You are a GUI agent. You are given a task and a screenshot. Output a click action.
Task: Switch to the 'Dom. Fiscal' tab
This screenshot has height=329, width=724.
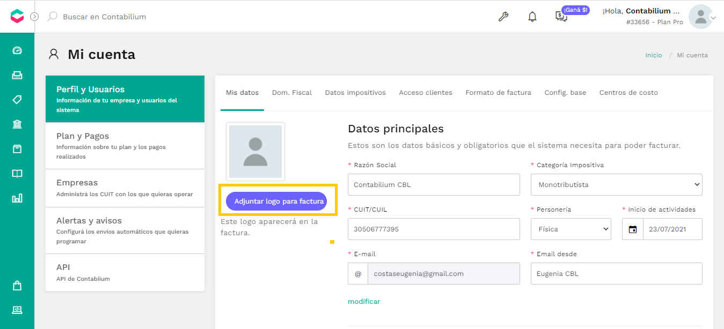[x=292, y=93]
